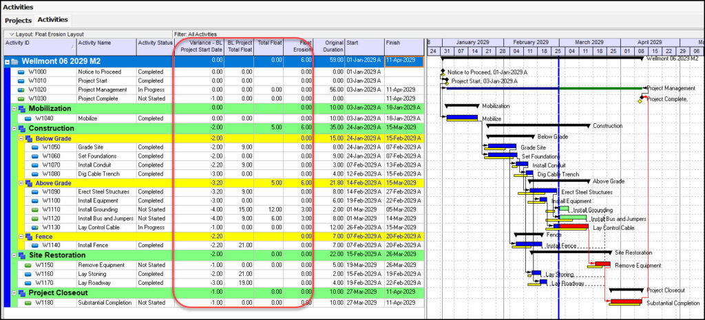The width and height of the screenshot is (705, 320).
Task: Click the W1070 Install Conduit activity icon
Action: pos(34,165)
